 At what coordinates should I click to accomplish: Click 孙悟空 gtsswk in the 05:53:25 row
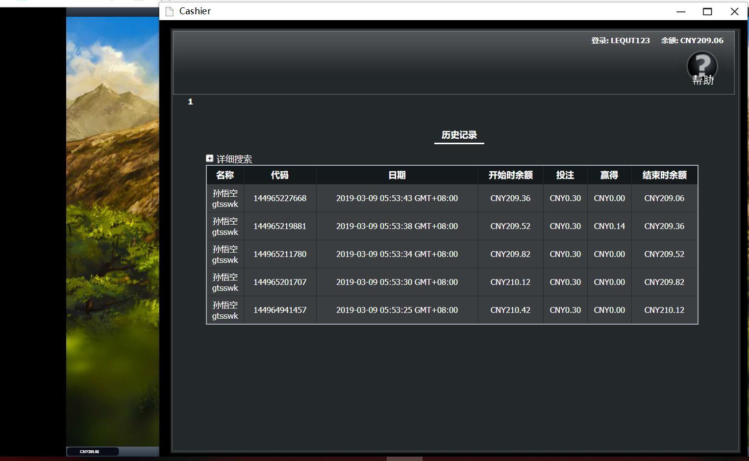[225, 310]
